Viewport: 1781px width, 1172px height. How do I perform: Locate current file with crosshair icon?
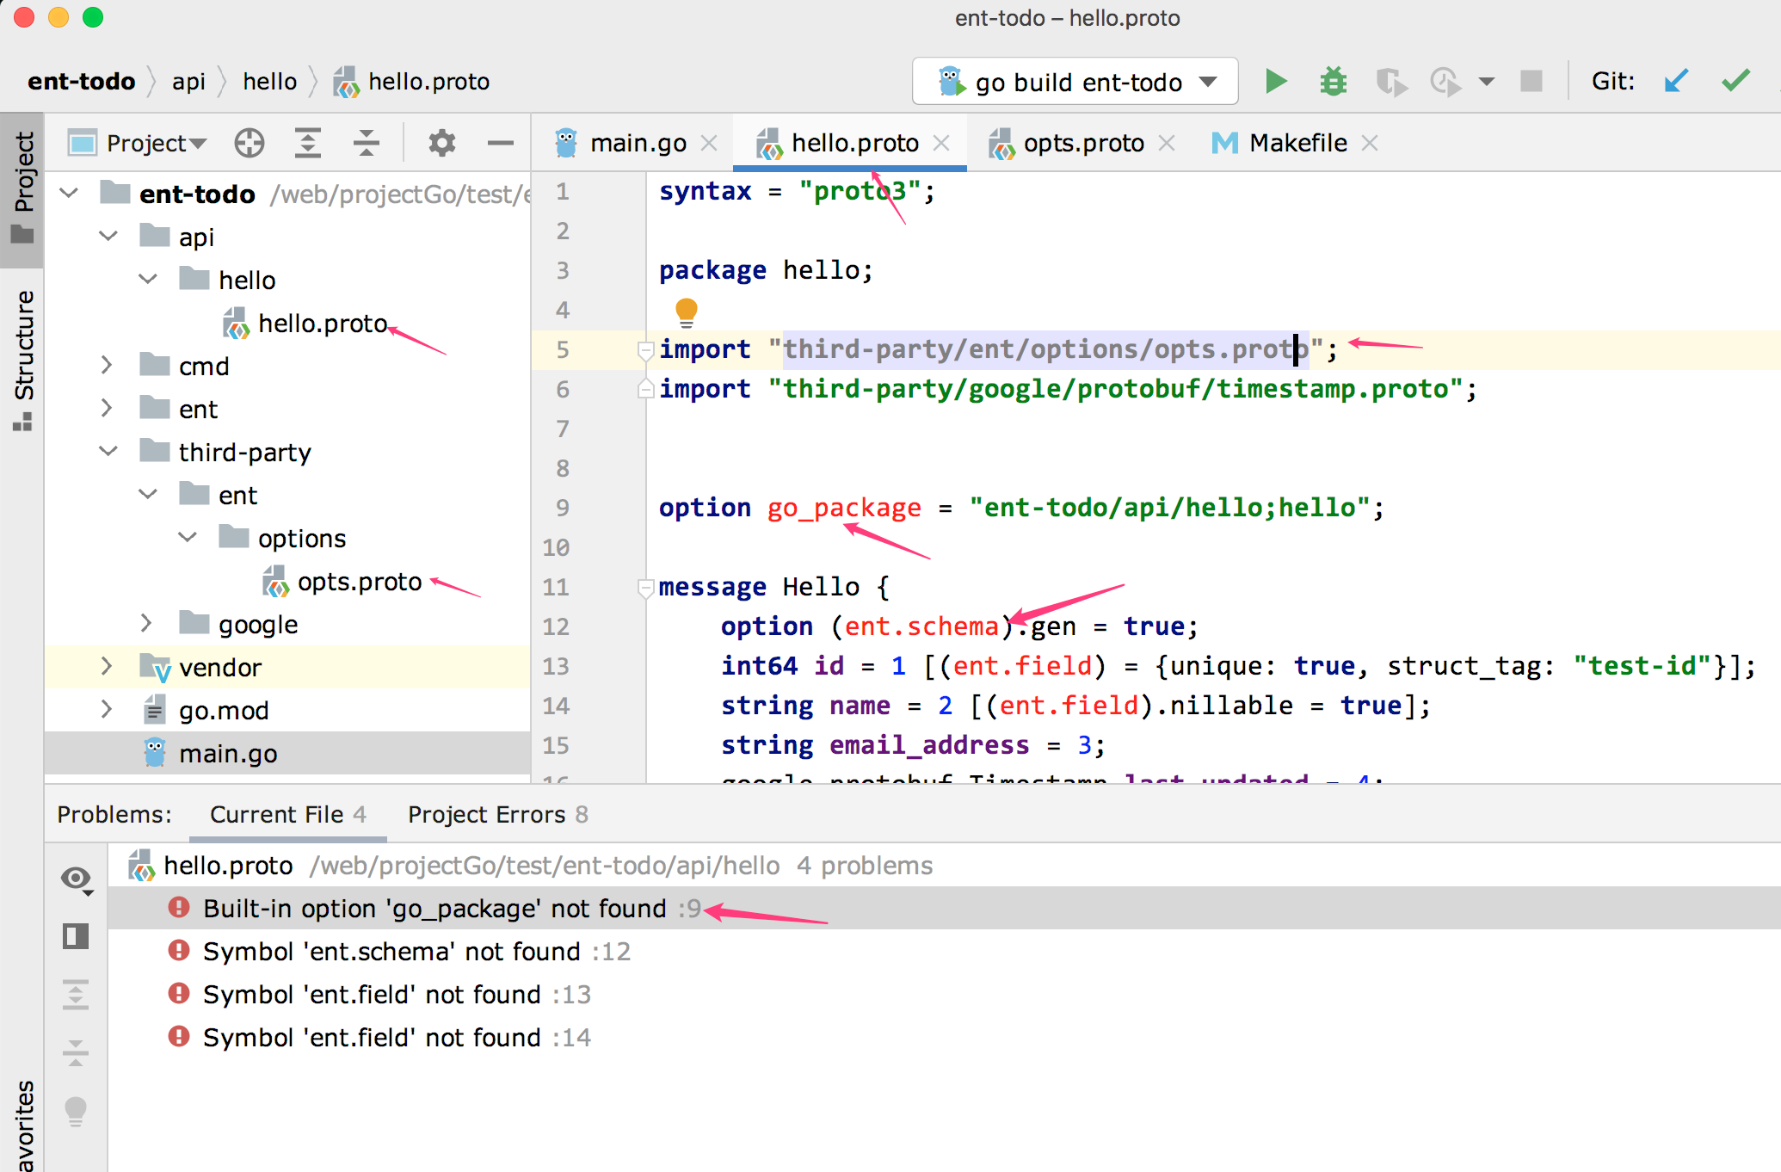point(249,143)
